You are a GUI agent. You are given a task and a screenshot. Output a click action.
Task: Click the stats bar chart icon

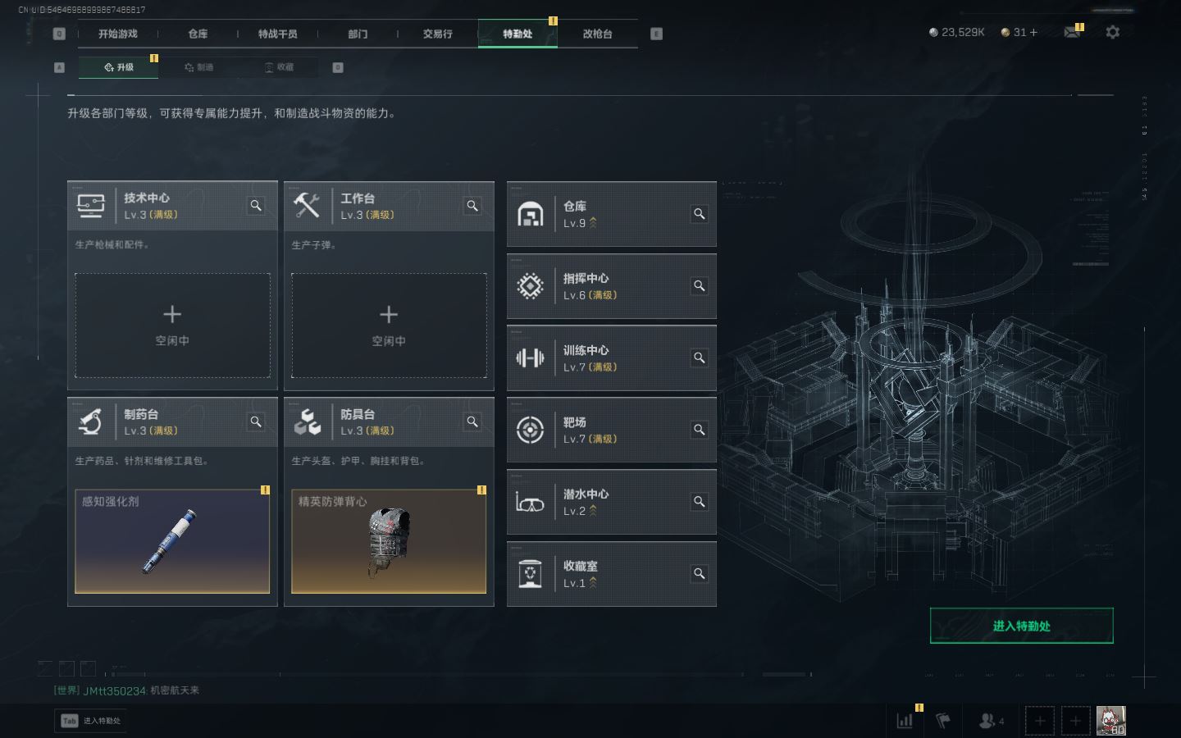pyautogui.click(x=905, y=721)
